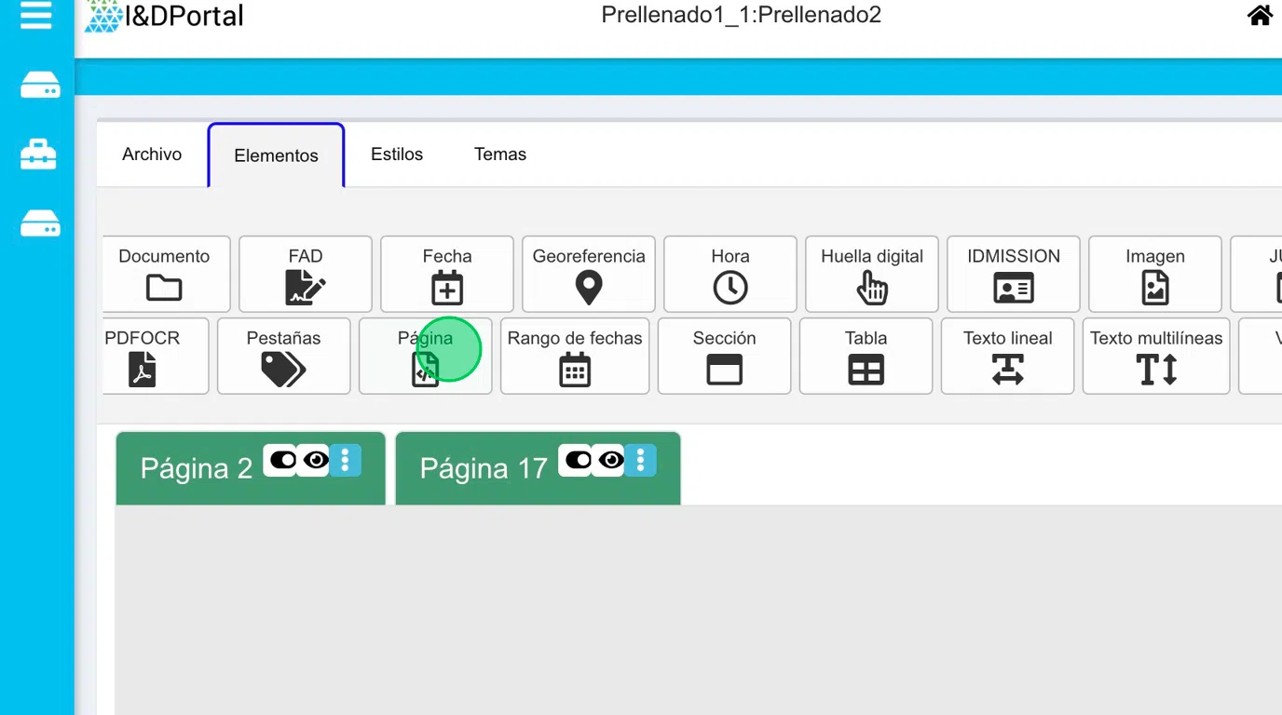This screenshot has height=715, width=1282.
Task: Add a Georeferencia element
Action: [589, 274]
